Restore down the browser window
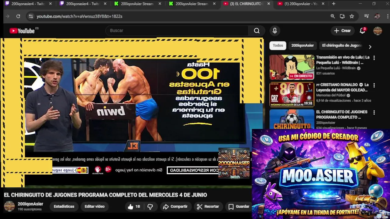This screenshot has height=219, width=390. (x=374, y=4)
